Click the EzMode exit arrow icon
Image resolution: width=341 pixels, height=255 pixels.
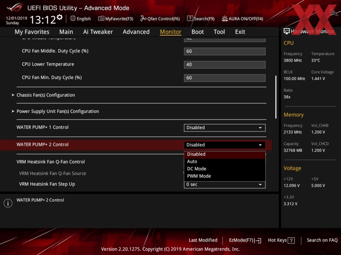tap(258, 240)
